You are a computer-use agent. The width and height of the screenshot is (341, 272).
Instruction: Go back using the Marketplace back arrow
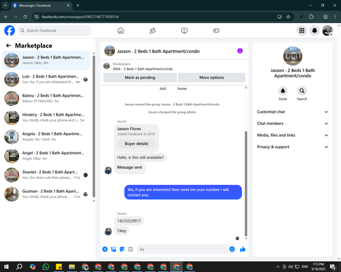8,46
